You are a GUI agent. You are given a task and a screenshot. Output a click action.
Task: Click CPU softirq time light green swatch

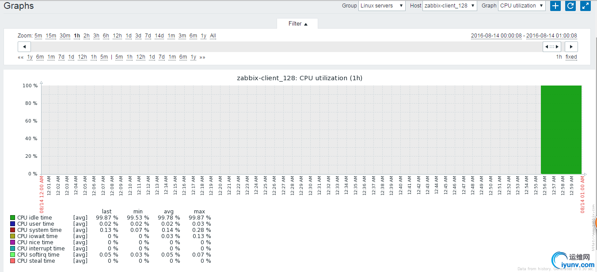pyautogui.click(x=13, y=255)
